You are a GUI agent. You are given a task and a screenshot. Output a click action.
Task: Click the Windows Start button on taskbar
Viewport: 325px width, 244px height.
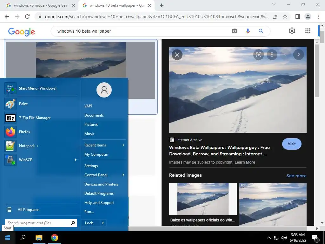point(8,238)
